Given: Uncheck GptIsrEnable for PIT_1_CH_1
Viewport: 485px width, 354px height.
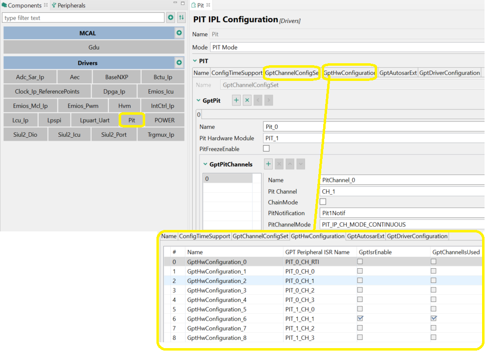Looking at the screenshot, I should click(360, 318).
